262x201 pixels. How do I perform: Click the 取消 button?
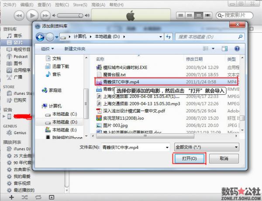[x=224, y=158]
